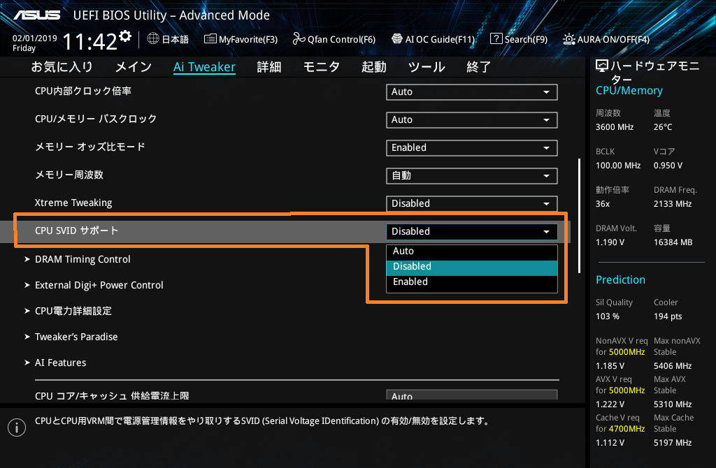
Task: Switch to お気に入り tab
Action: click(x=62, y=67)
